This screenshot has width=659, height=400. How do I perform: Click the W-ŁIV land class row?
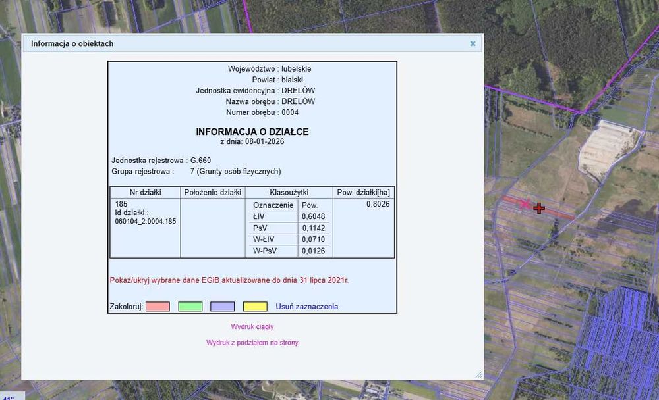click(289, 239)
